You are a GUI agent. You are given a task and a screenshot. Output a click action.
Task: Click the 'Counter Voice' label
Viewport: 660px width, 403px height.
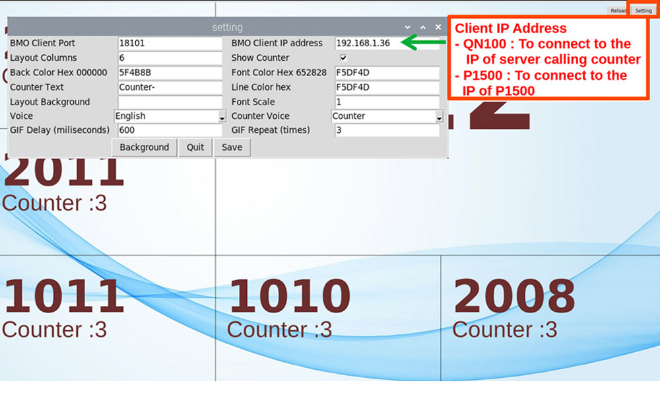pyautogui.click(x=260, y=116)
